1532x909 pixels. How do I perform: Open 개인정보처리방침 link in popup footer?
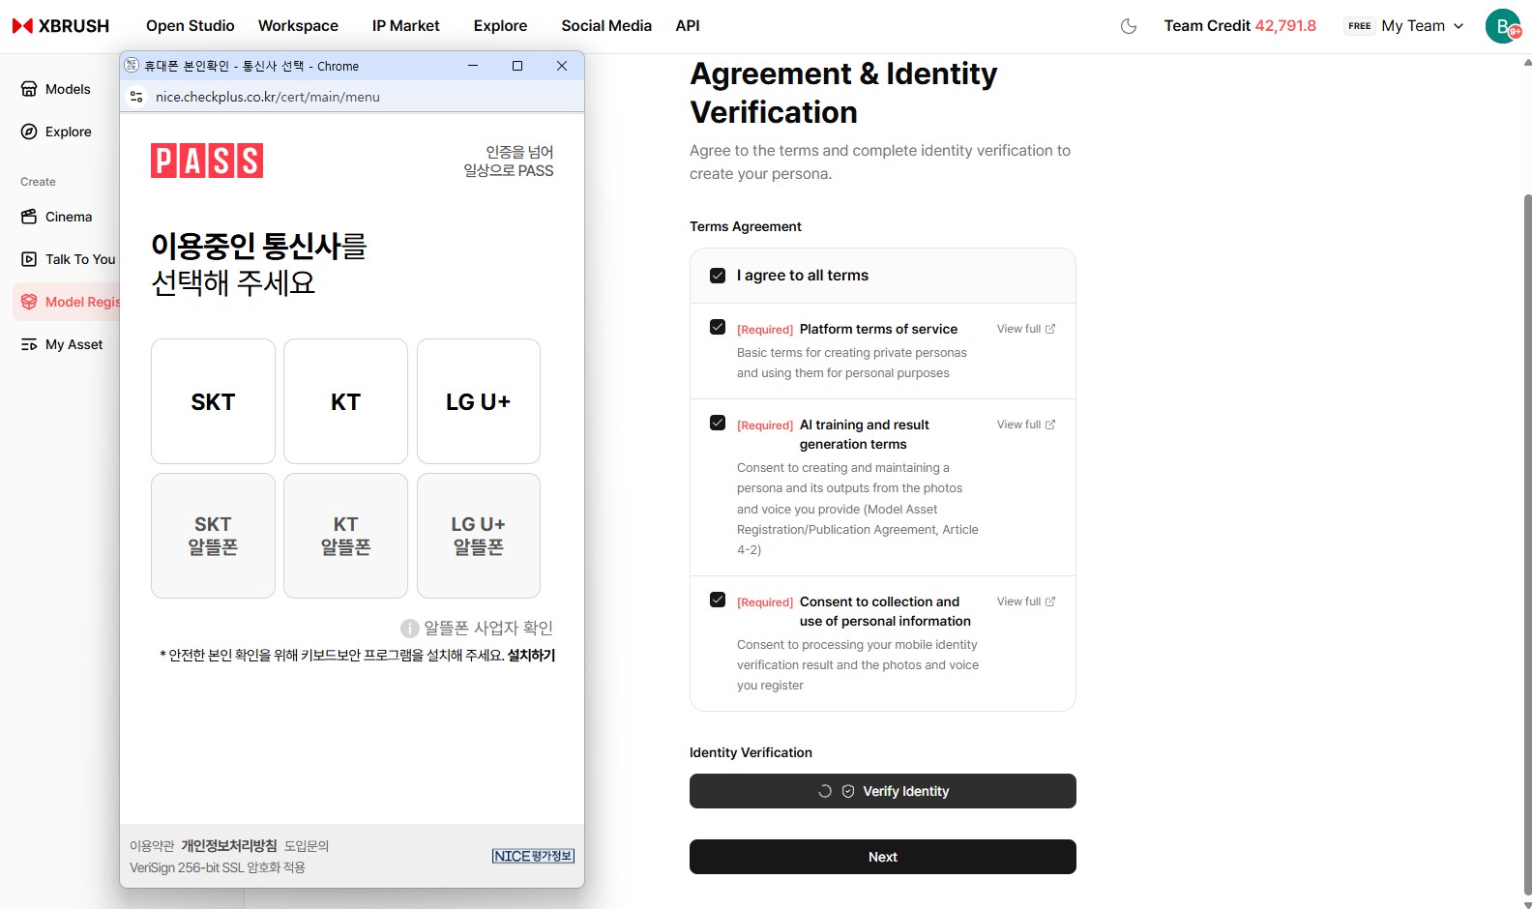click(229, 846)
